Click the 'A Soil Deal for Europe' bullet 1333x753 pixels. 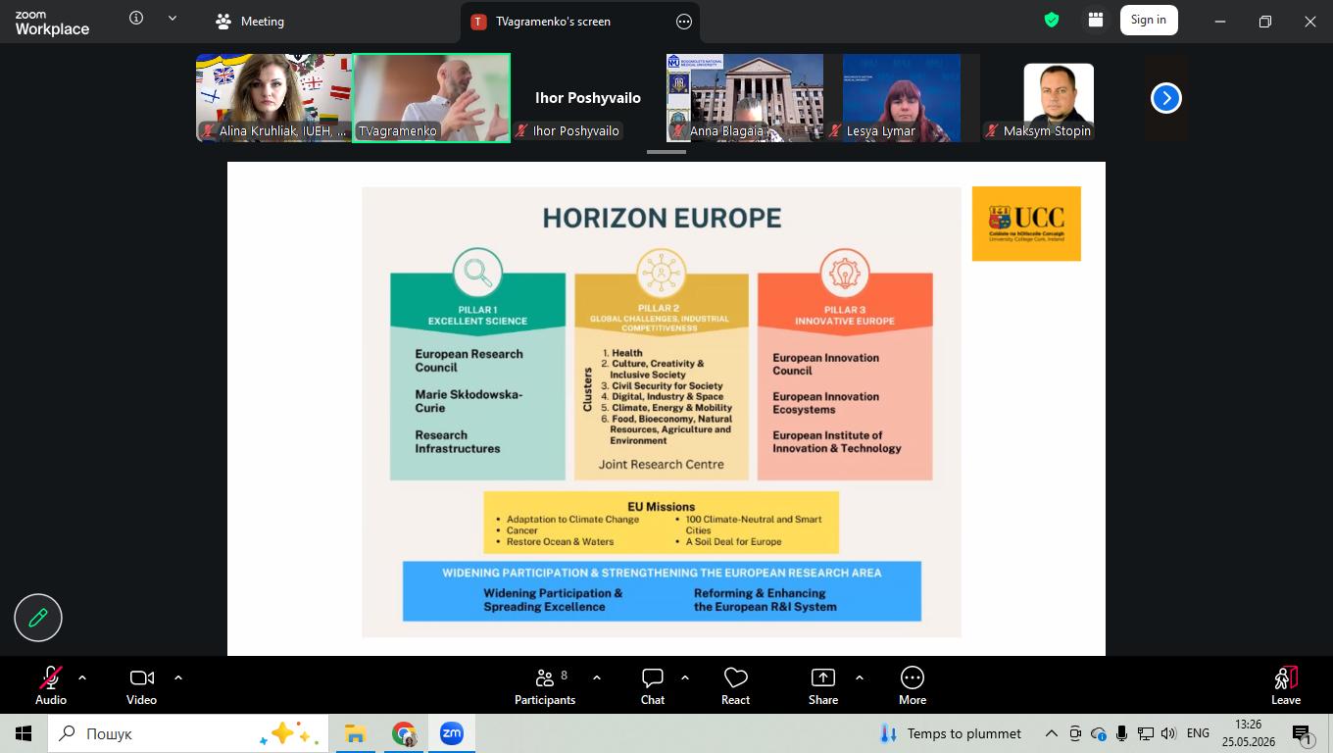point(733,542)
